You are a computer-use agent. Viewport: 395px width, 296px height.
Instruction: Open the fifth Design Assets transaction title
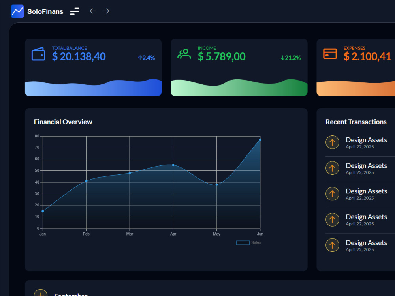coord(366,243)
